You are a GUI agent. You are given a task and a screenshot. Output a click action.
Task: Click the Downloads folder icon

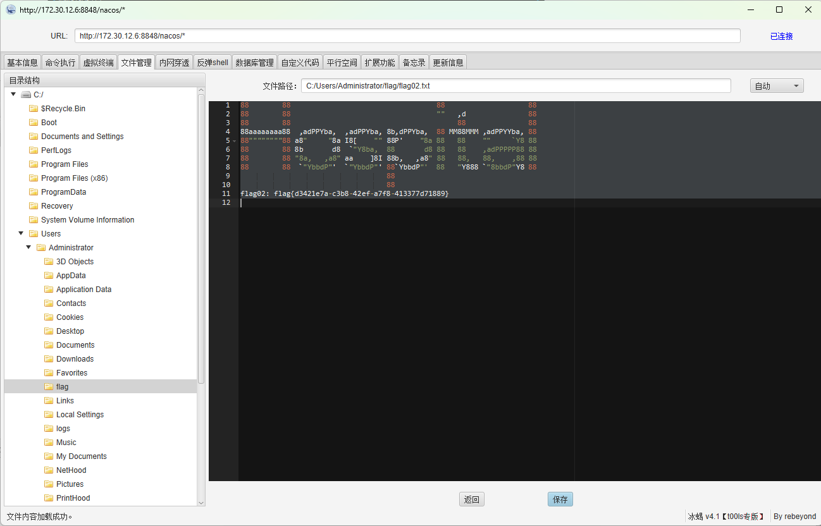point(49,359)
